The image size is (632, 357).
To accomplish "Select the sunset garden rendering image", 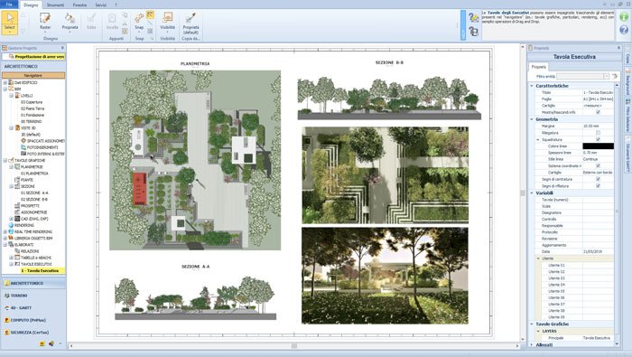I will (x=385, y=276).
